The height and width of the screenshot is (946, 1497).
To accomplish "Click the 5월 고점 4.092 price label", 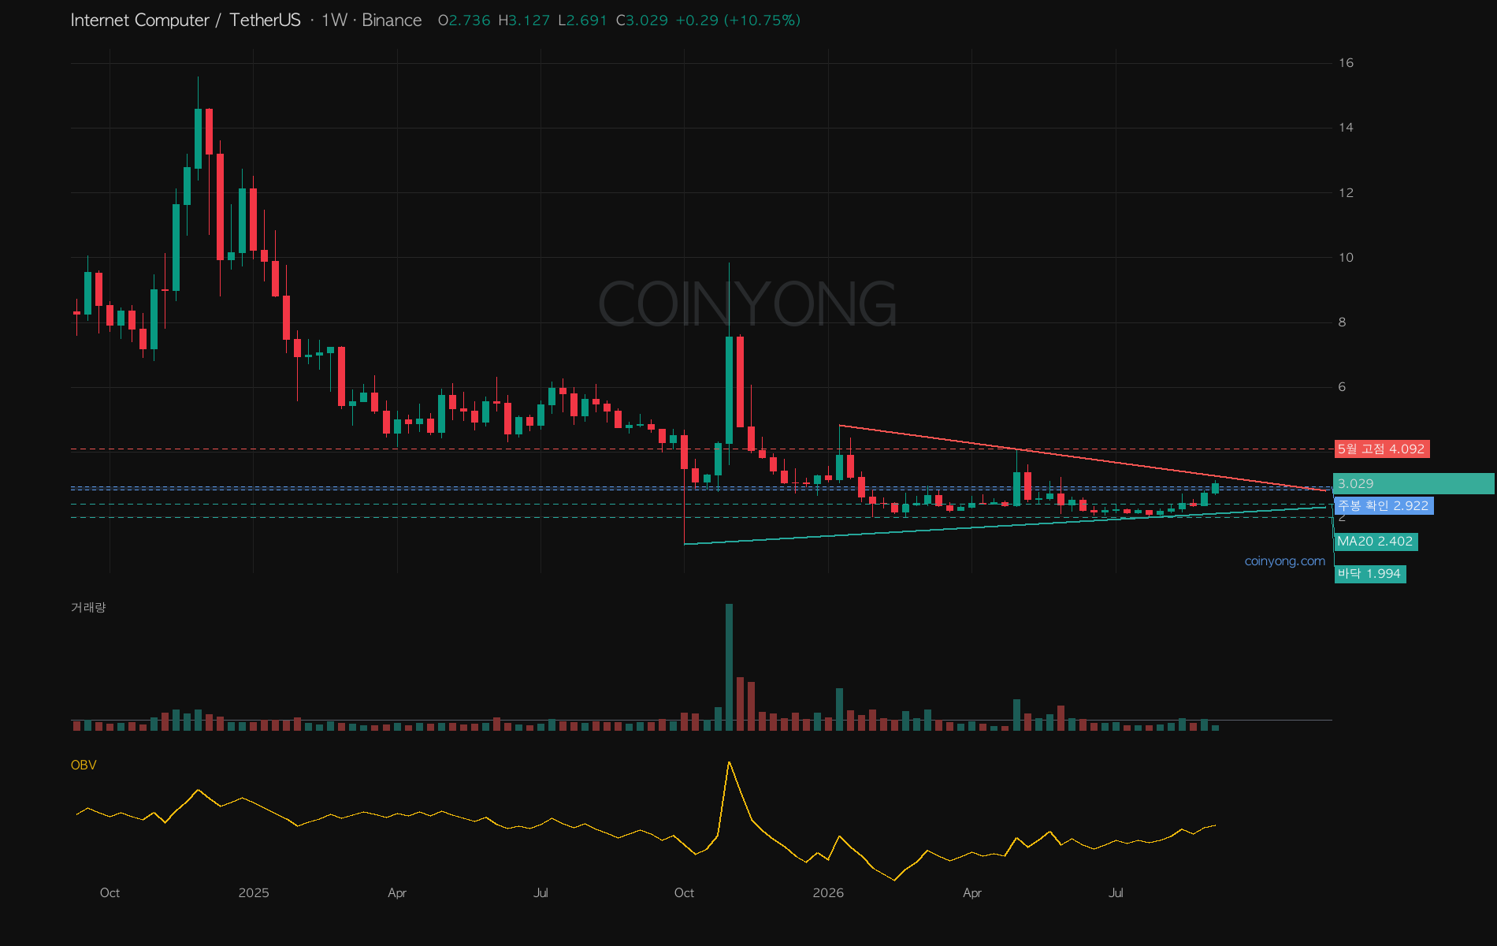I will click(x=1382, y=449).
